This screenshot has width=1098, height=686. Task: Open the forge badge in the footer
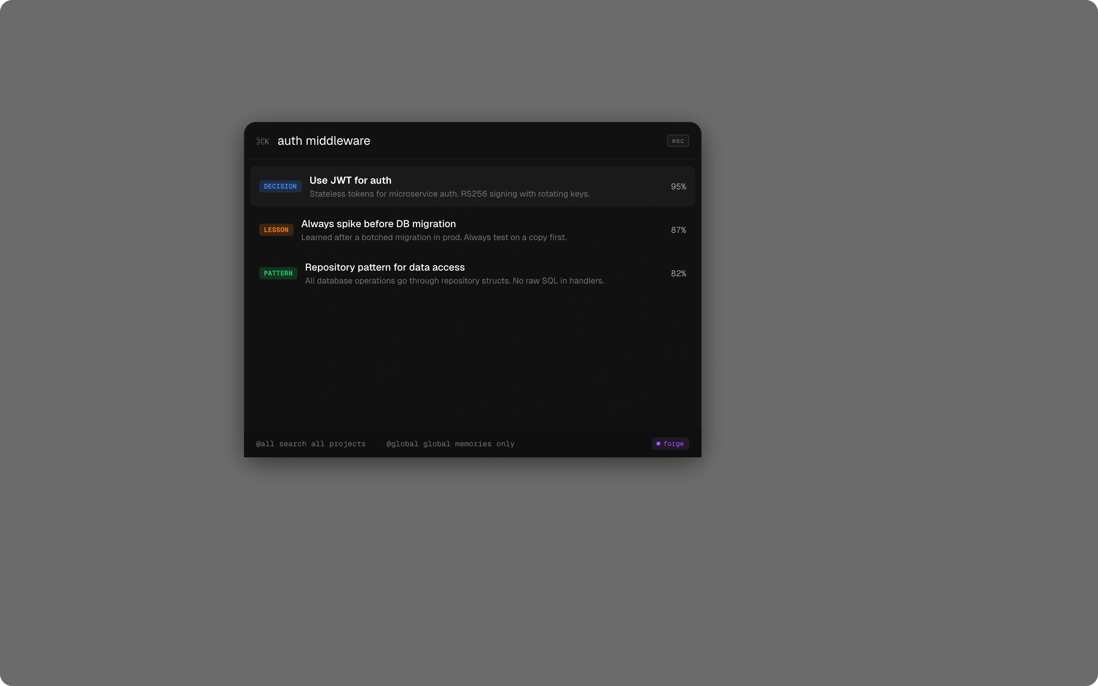click(670, 444)
